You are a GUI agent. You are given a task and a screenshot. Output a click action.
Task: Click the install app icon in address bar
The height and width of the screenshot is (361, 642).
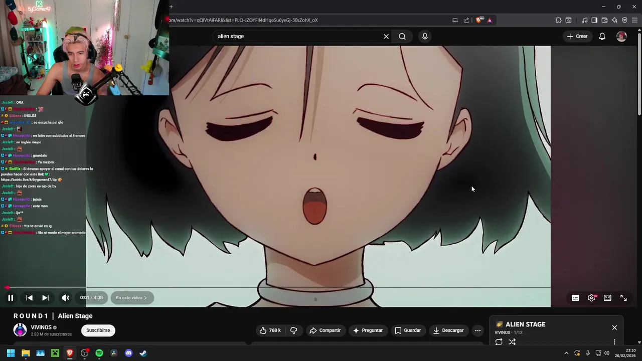coord(455,20)
